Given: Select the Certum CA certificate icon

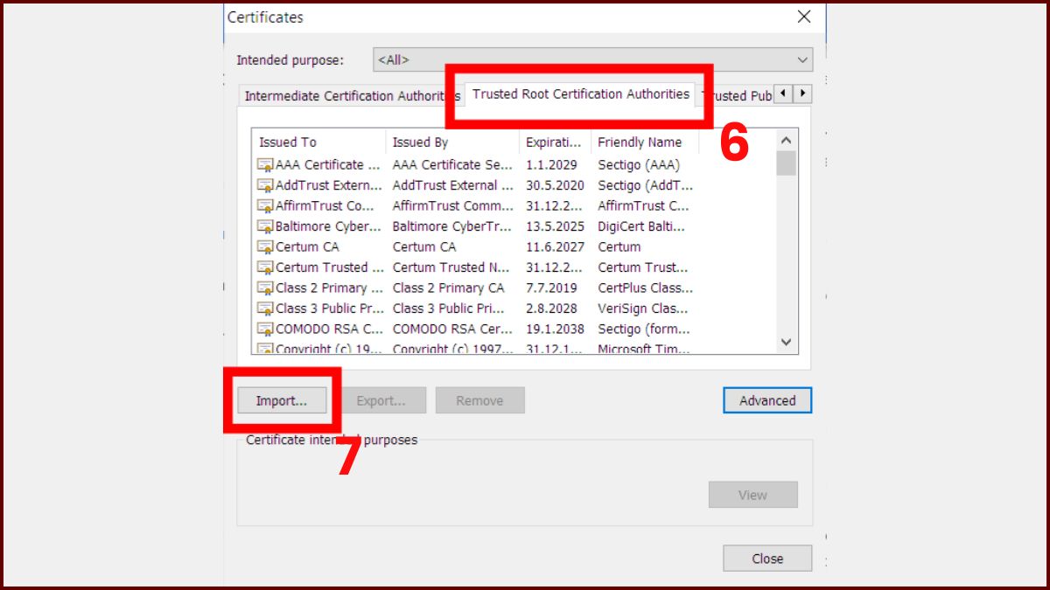Looking at the screenshot, I should click(x=264, y=246).
